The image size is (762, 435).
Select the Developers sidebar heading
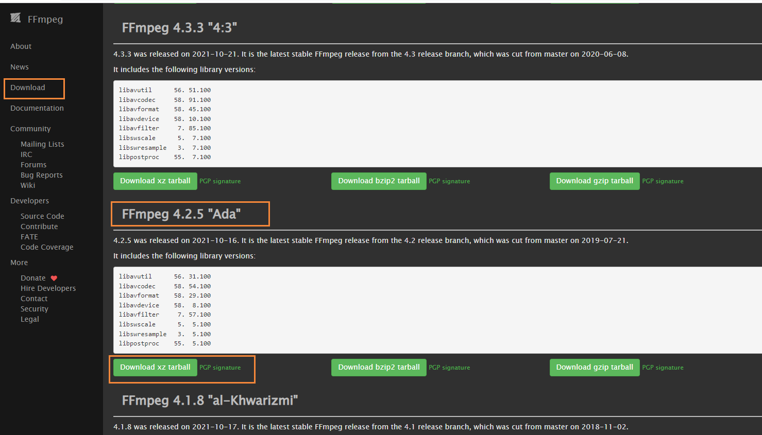29,201
